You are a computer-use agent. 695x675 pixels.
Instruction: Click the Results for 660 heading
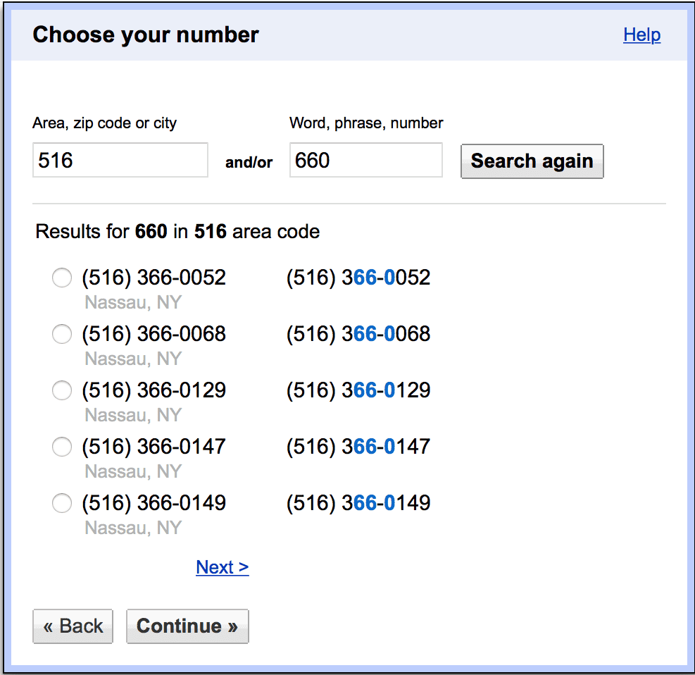click(177, 231)
